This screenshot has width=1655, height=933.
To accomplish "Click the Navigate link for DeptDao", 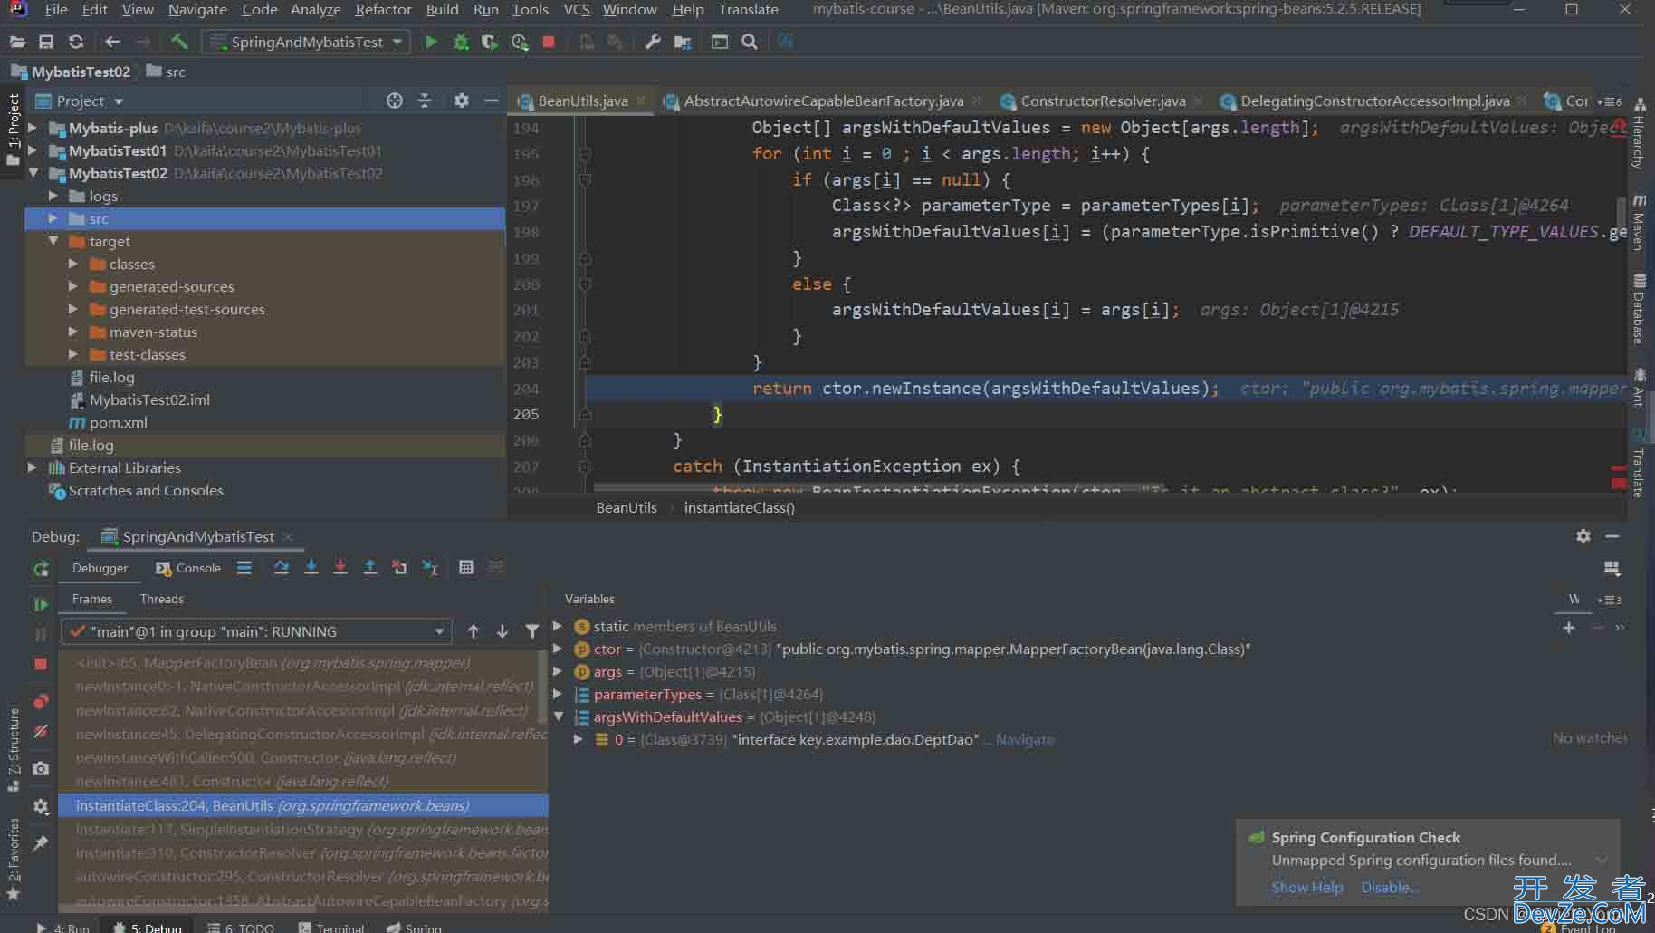I will (x=1025, y=739).
